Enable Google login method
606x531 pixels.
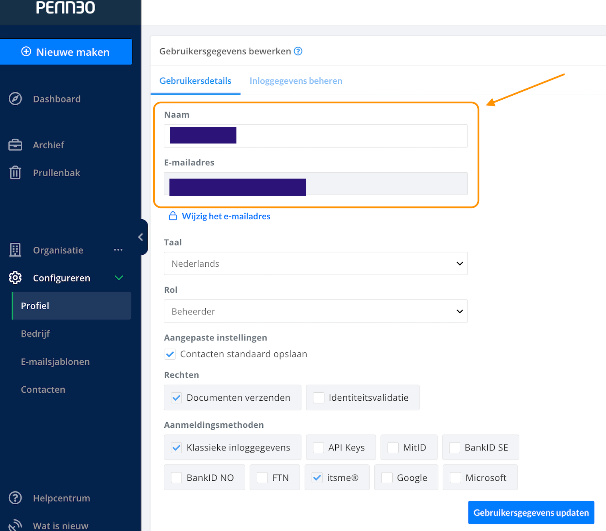coord(387,478)
